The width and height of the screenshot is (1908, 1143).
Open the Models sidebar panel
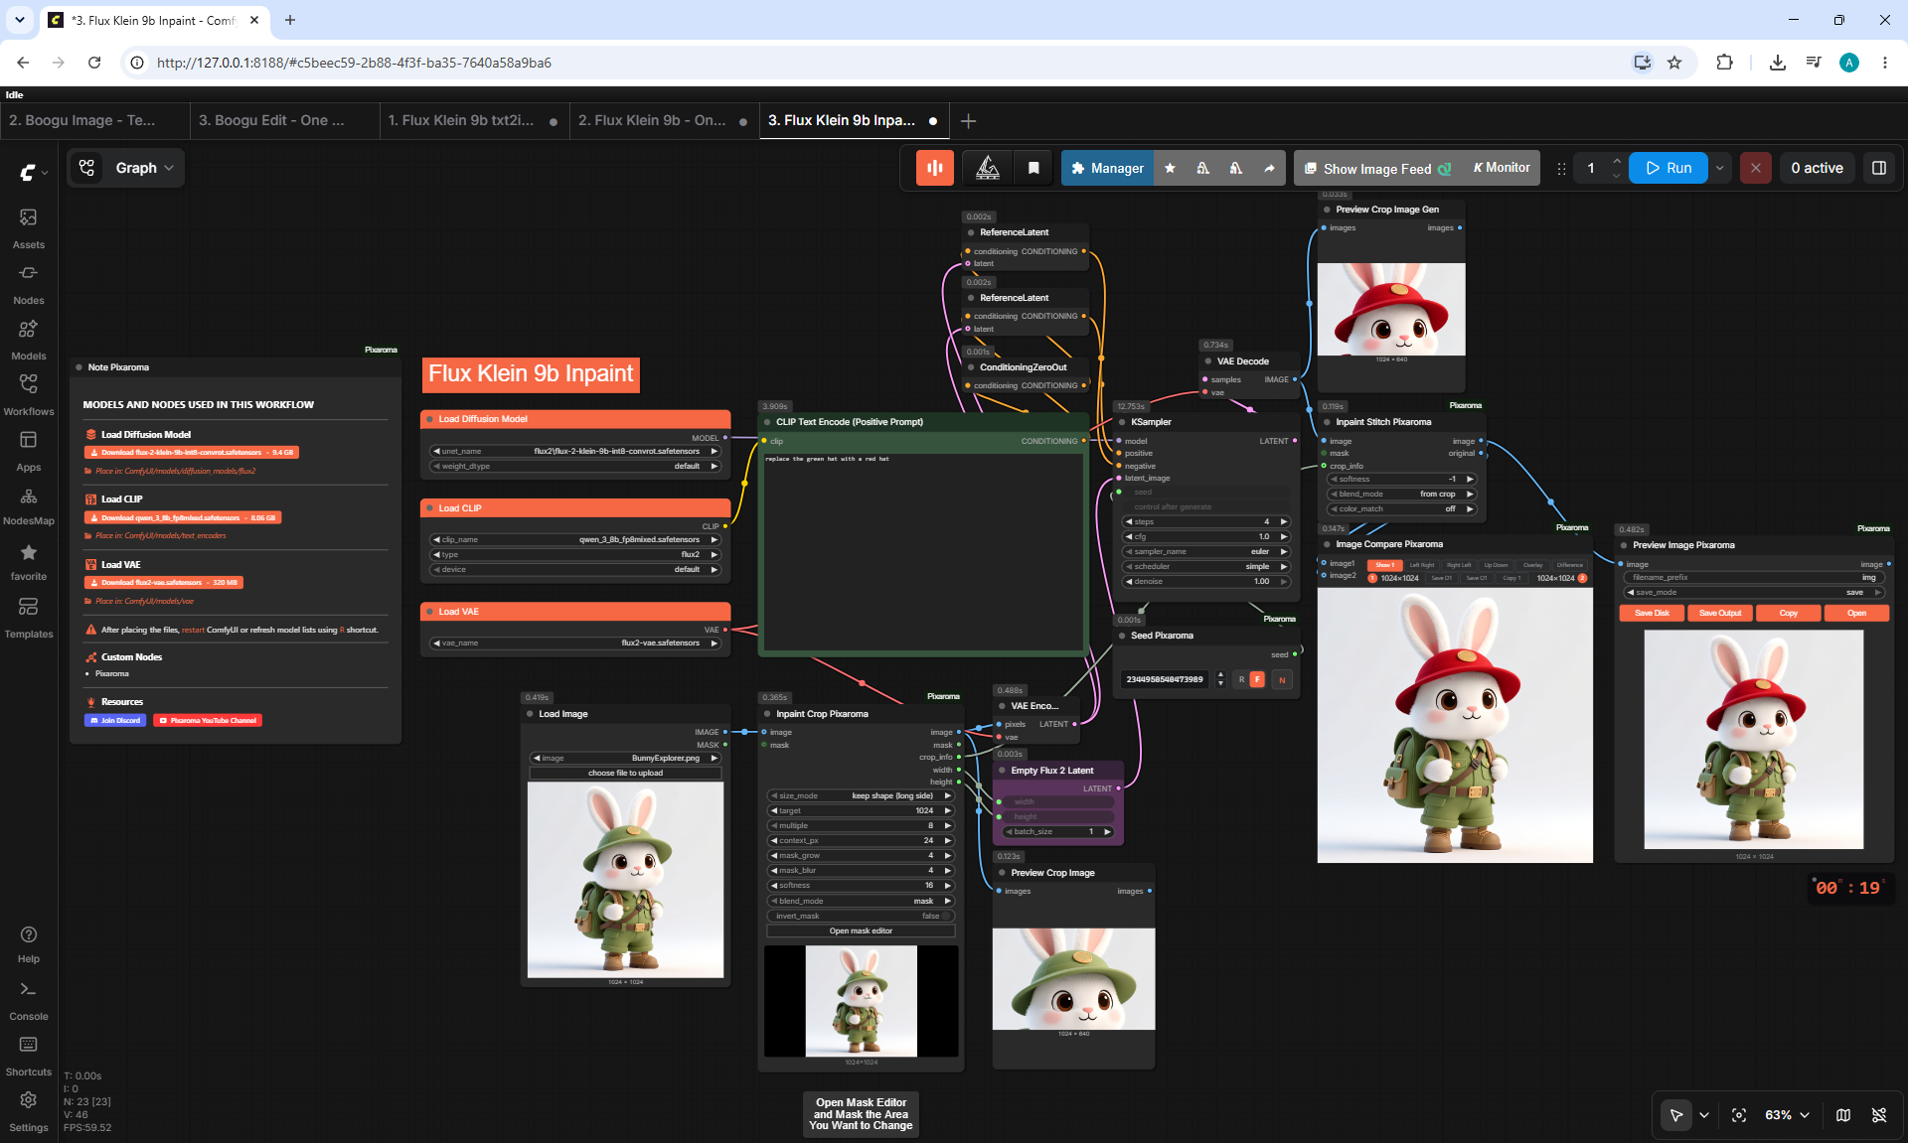(x=28, y=340)
